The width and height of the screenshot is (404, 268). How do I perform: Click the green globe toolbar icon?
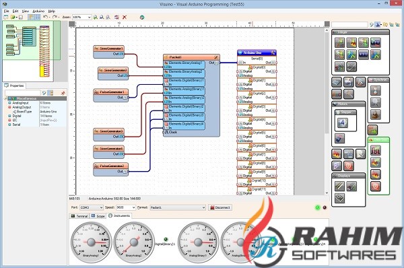pyautogui.click(x=141, y=18)
